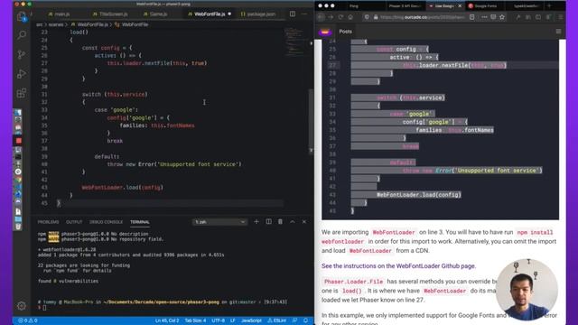Open the editor More Actions ellipsis
578x325 pixels.
pyautogui.click(x=304, y=14)
